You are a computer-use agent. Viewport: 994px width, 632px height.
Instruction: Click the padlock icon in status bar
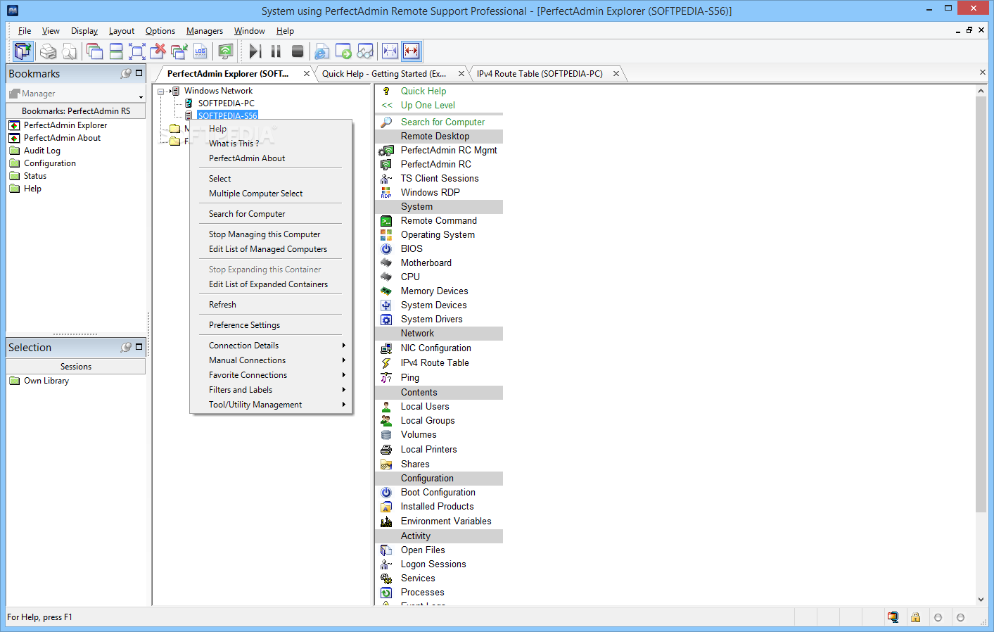915,617
